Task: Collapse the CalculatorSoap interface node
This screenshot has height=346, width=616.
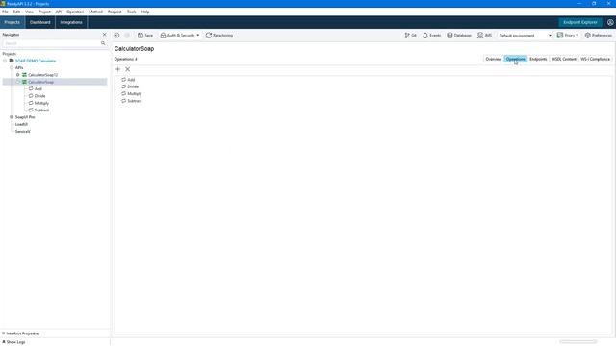Action: click(17, 82)
